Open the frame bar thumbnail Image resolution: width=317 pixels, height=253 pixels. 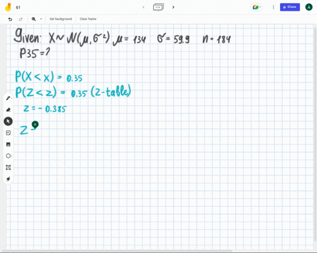point(158,7)
